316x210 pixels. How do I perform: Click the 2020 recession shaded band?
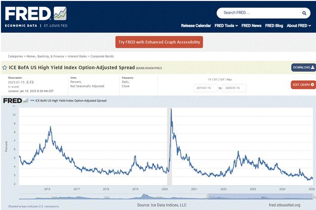click(x=170, y=147)
